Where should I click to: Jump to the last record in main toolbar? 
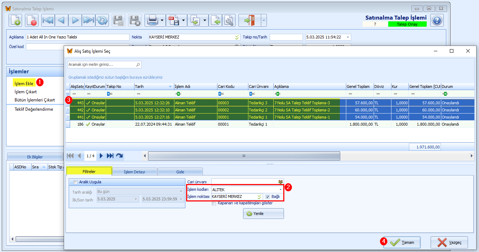pyautogui.click(x=89, y=21)
